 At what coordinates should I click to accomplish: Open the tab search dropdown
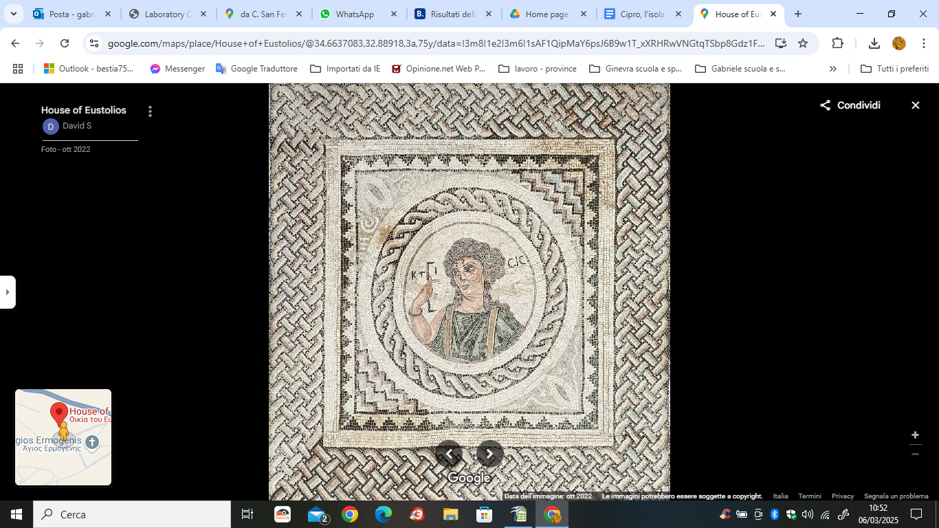(13, 14)
